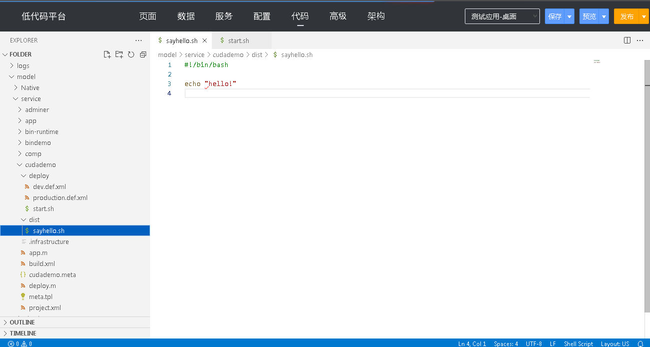650x347 pixels.
Task: Open app.m in the file tree
Action: 38,252
